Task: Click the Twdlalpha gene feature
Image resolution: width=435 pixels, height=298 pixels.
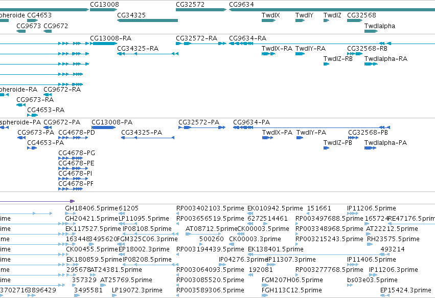Action: click(371, 31)
